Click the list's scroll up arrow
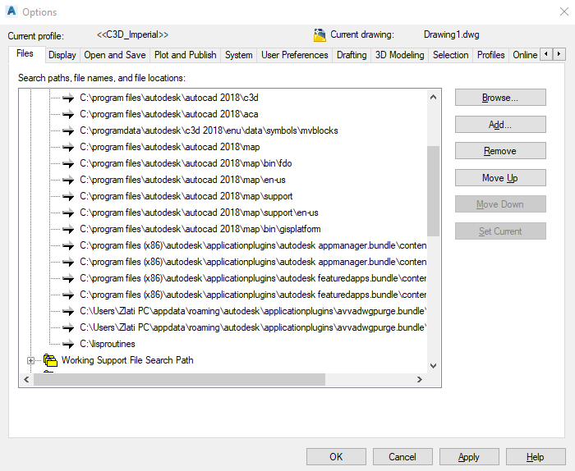Image resolution: width=575 pixels, height=471 pixels. pyautogui.click(x=433, y=97)
